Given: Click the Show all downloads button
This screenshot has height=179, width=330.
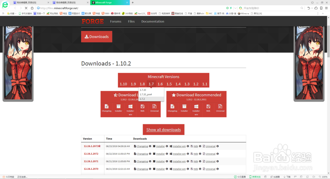Looking at the screenshot, I should [x=164, y=129].
